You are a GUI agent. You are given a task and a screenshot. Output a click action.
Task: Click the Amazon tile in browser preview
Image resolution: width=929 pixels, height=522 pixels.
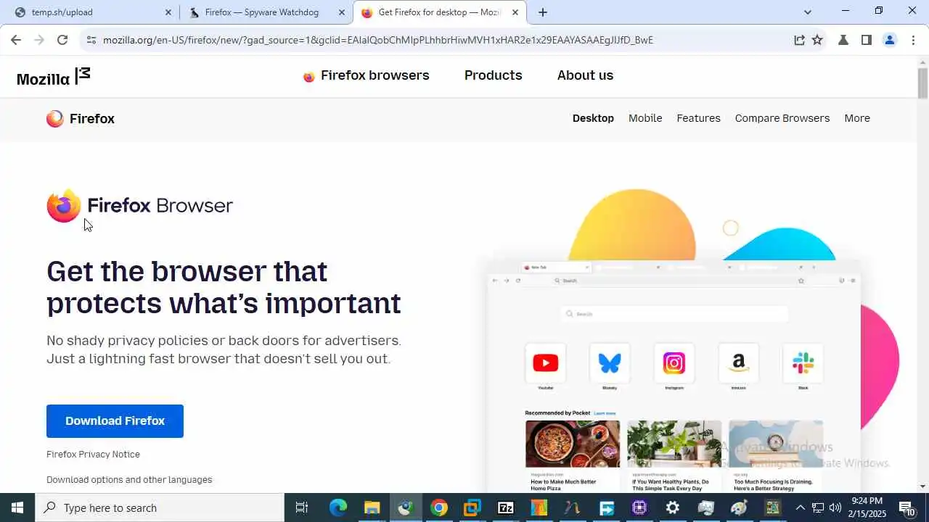pos(738,362)
